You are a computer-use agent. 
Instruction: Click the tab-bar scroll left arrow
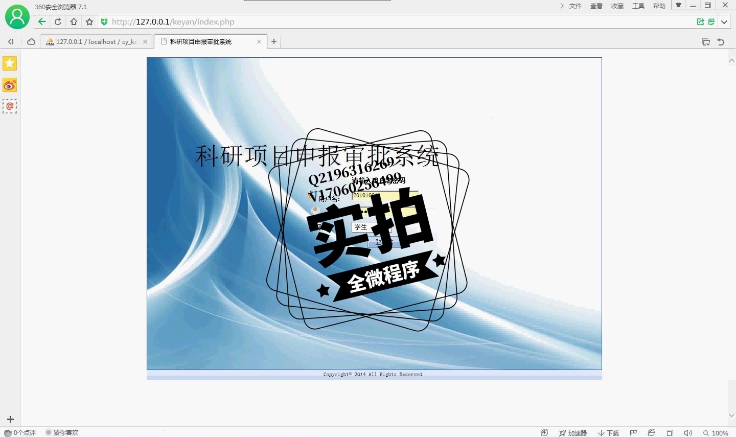pos(11,42)
